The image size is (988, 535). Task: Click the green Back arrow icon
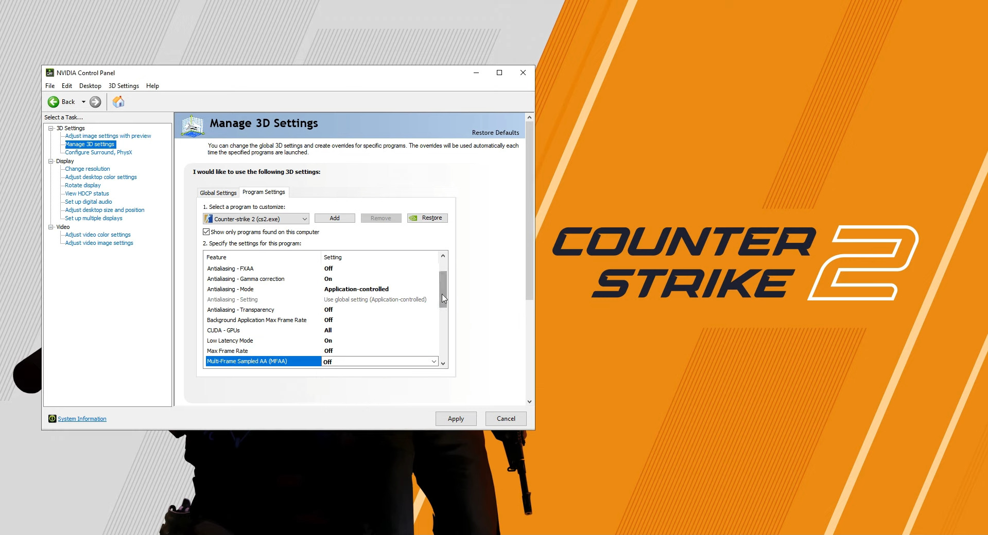click(x=53, y=102)
